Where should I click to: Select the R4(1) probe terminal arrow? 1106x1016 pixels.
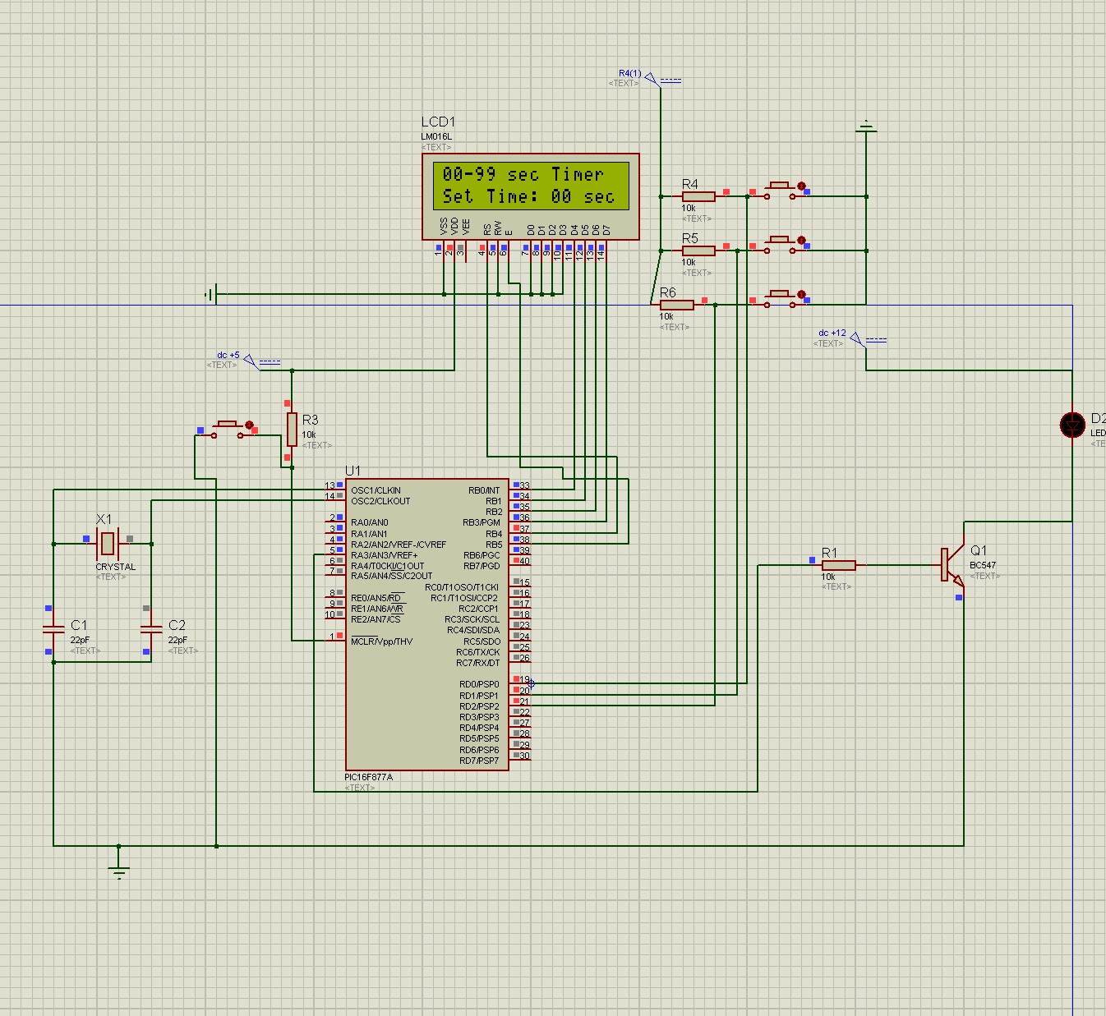point(652,79)
